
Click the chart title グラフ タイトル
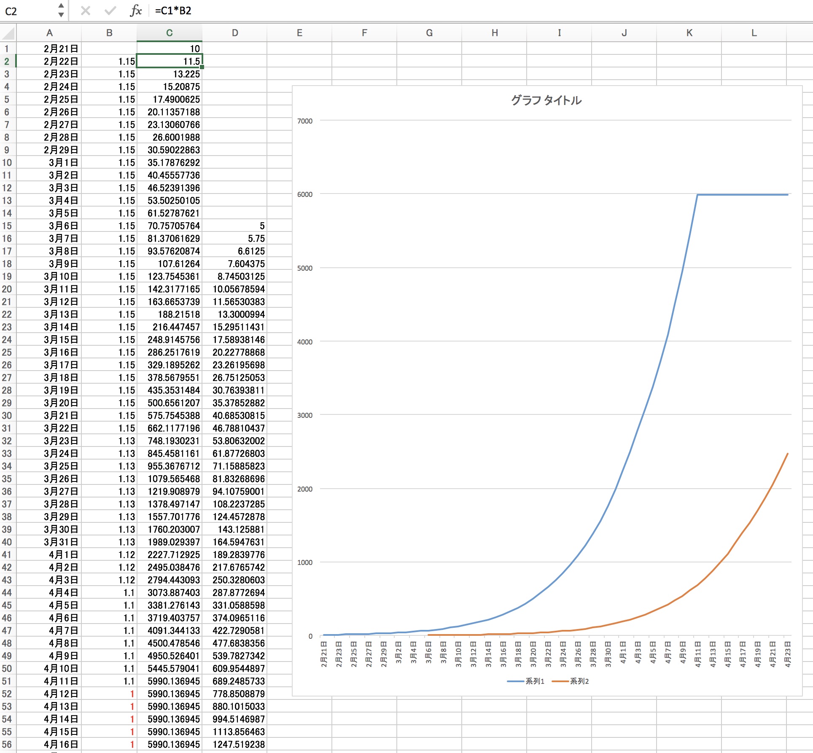tap(546, 100)
